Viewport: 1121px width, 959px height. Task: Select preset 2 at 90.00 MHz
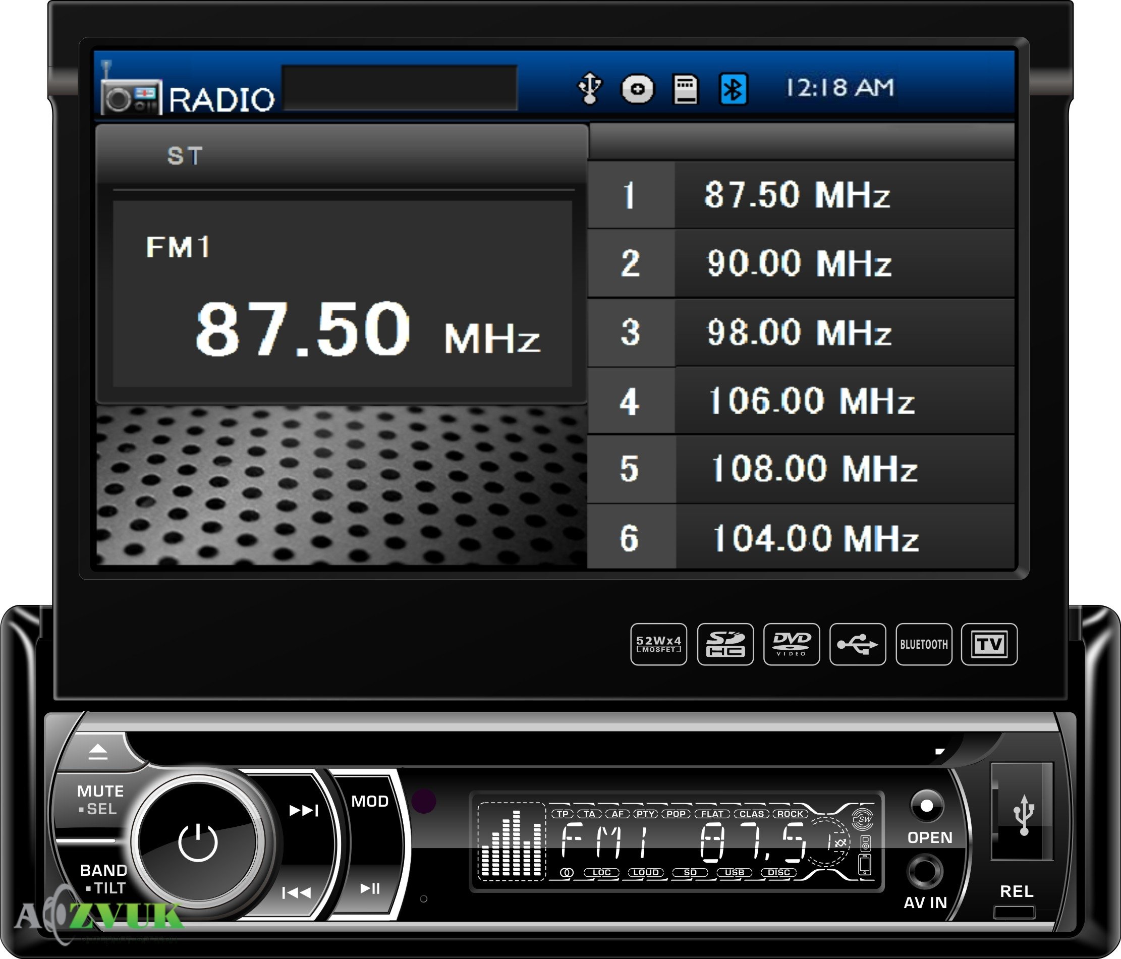click(x=801, y=263)
